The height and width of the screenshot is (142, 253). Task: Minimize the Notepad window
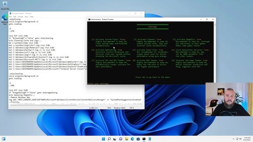click(130, 13)
